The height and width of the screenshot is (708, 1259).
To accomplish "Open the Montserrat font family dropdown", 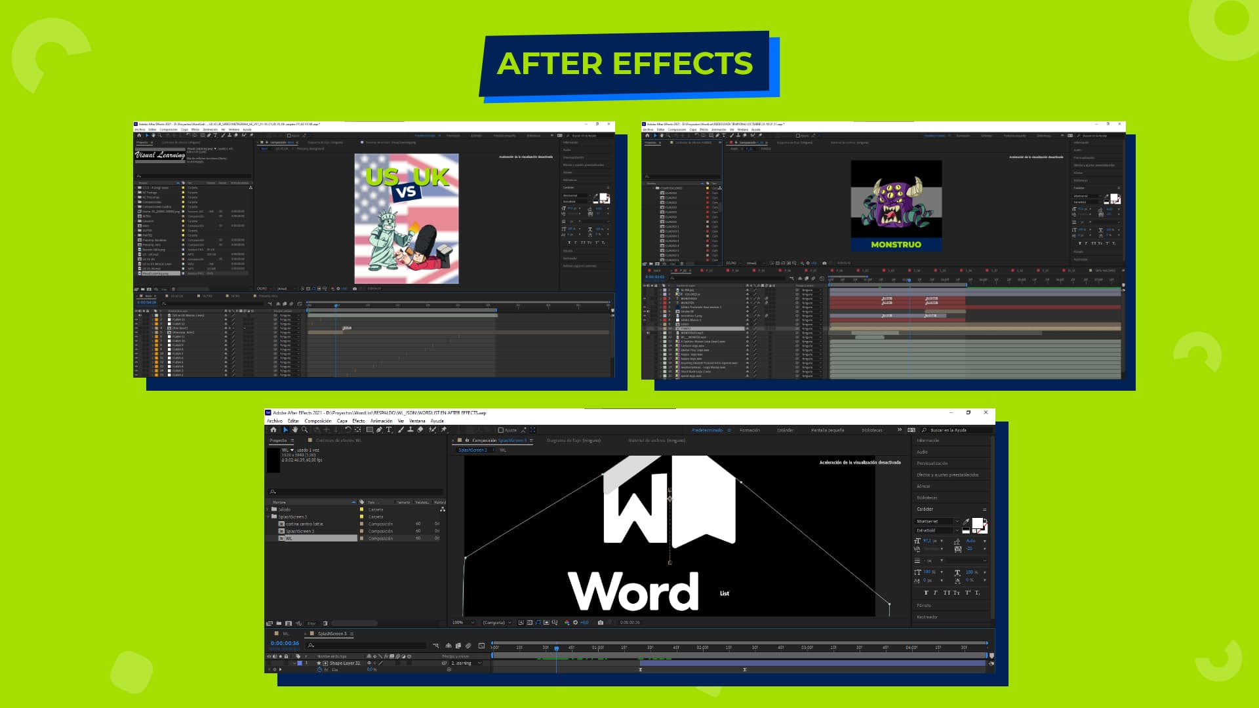I will (x=938, y=521).
